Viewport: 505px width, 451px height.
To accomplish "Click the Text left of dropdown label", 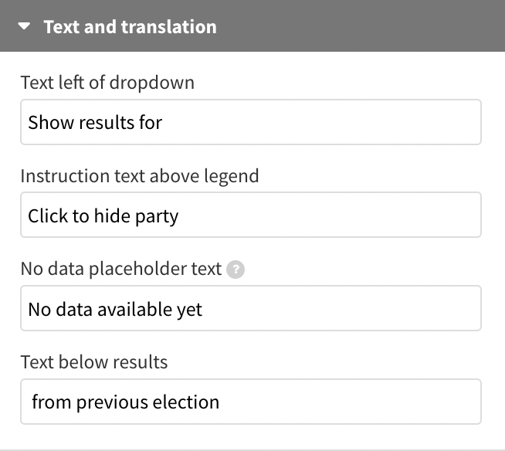I will 107,83.
